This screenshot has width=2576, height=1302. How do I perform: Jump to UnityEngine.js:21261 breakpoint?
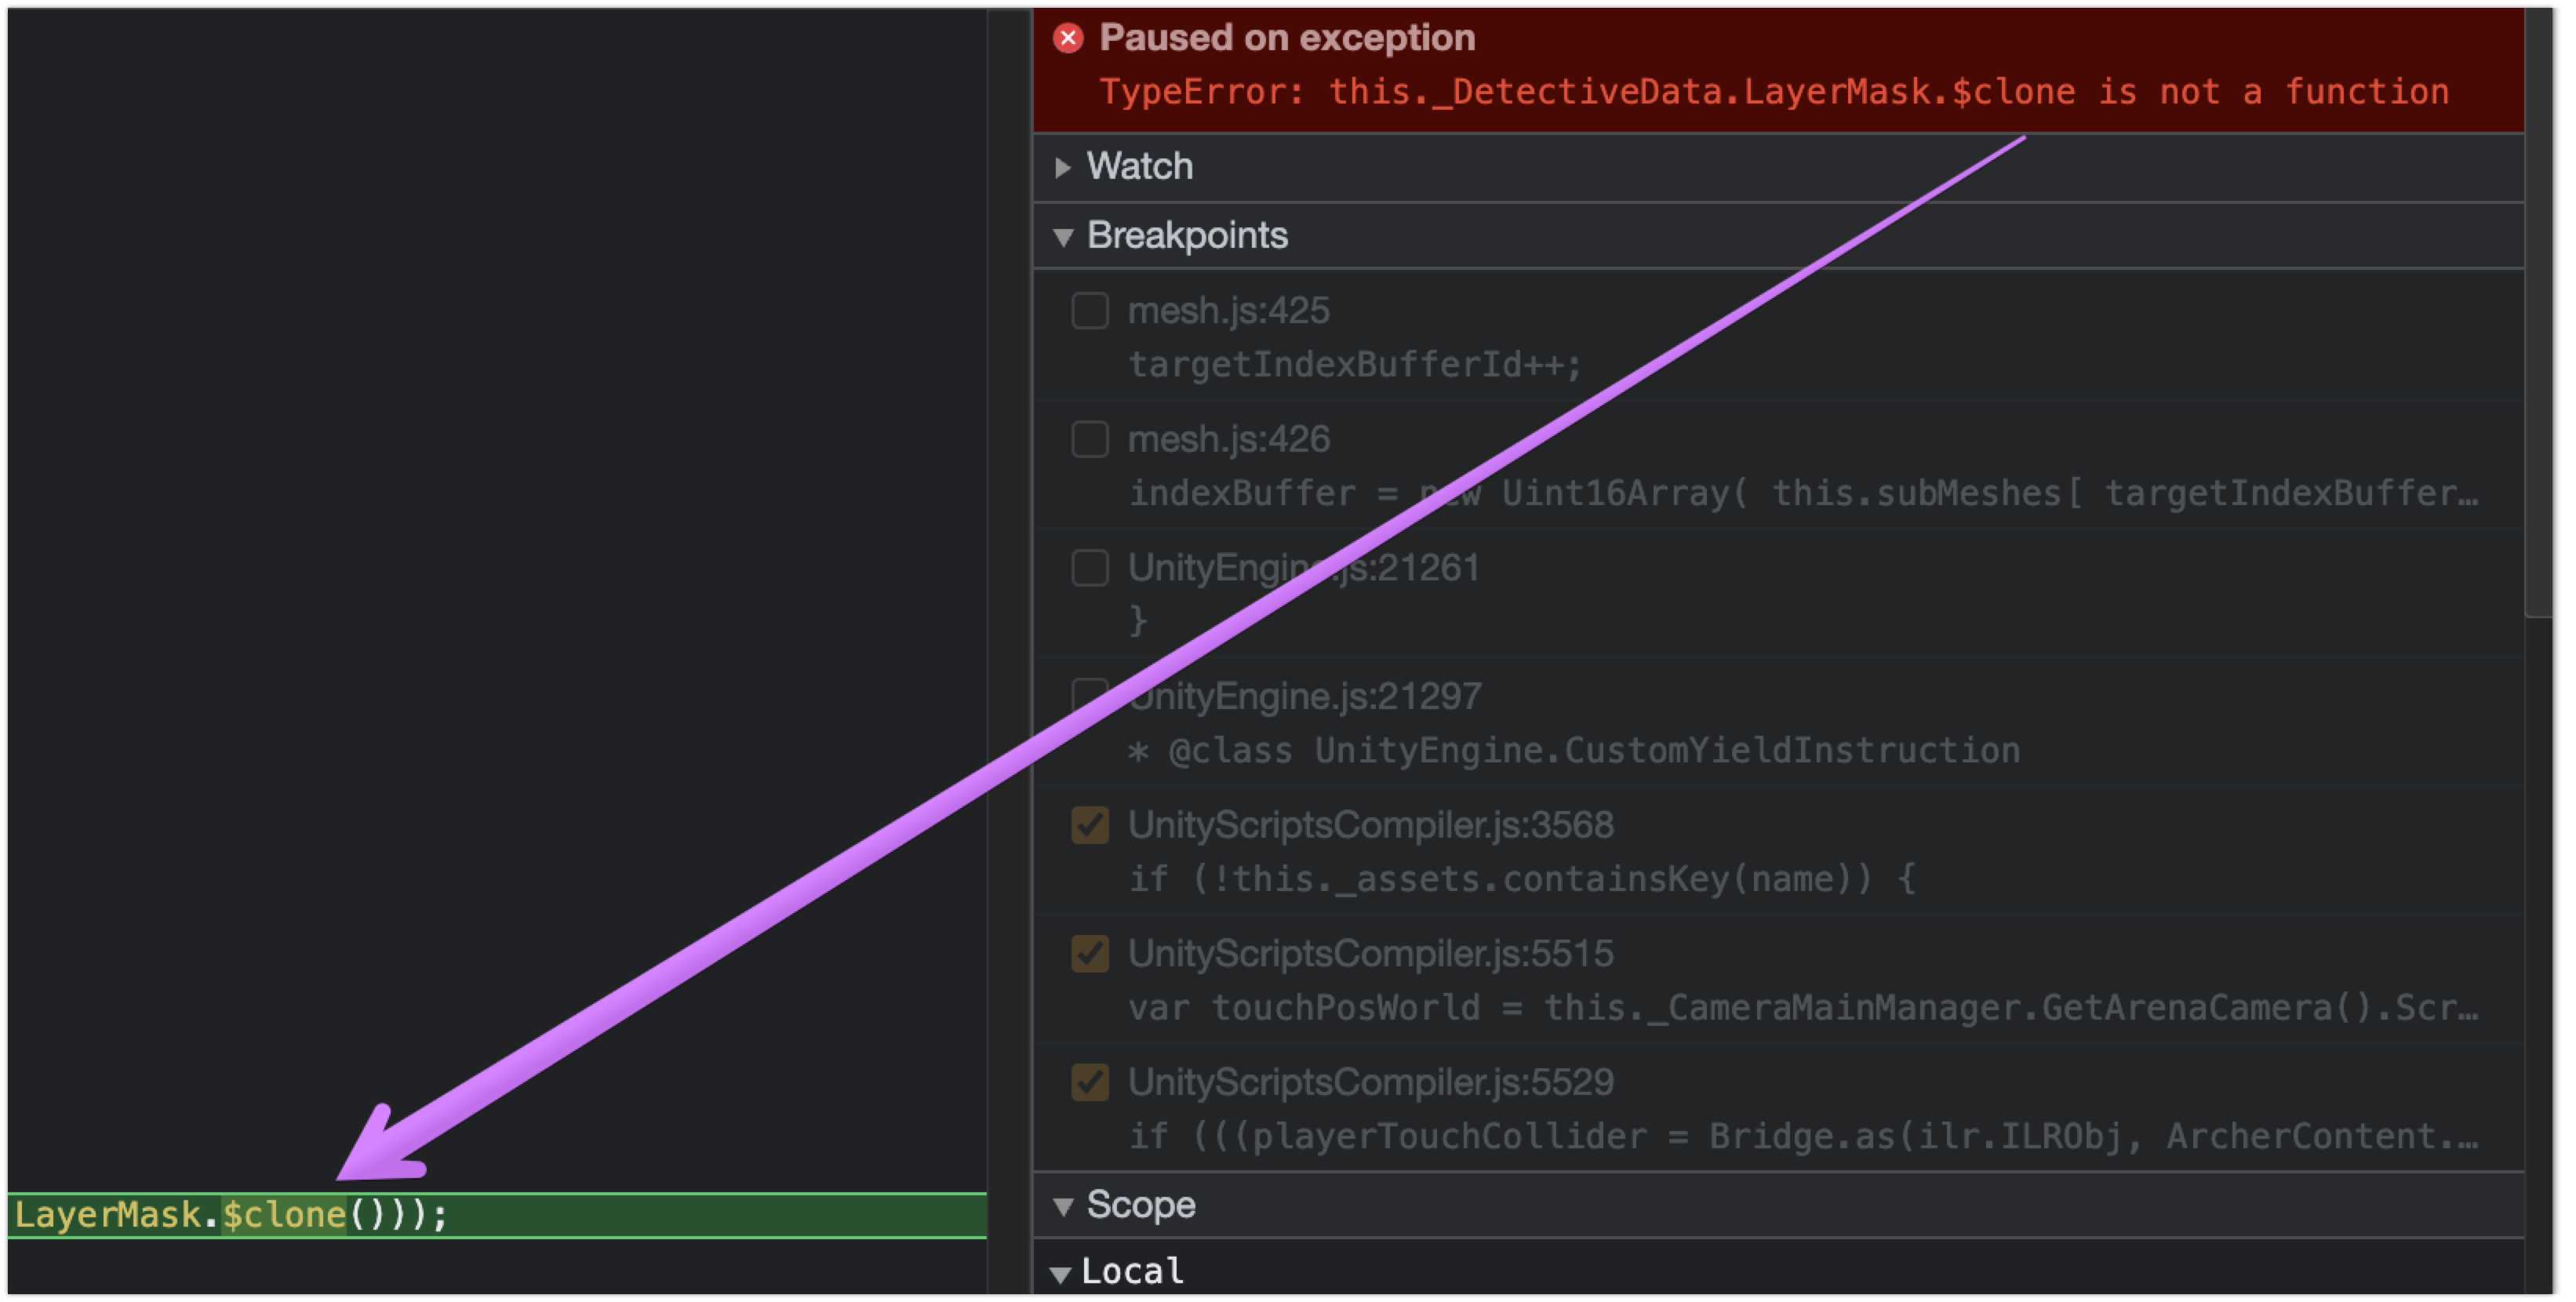[x=1304, y=568]
